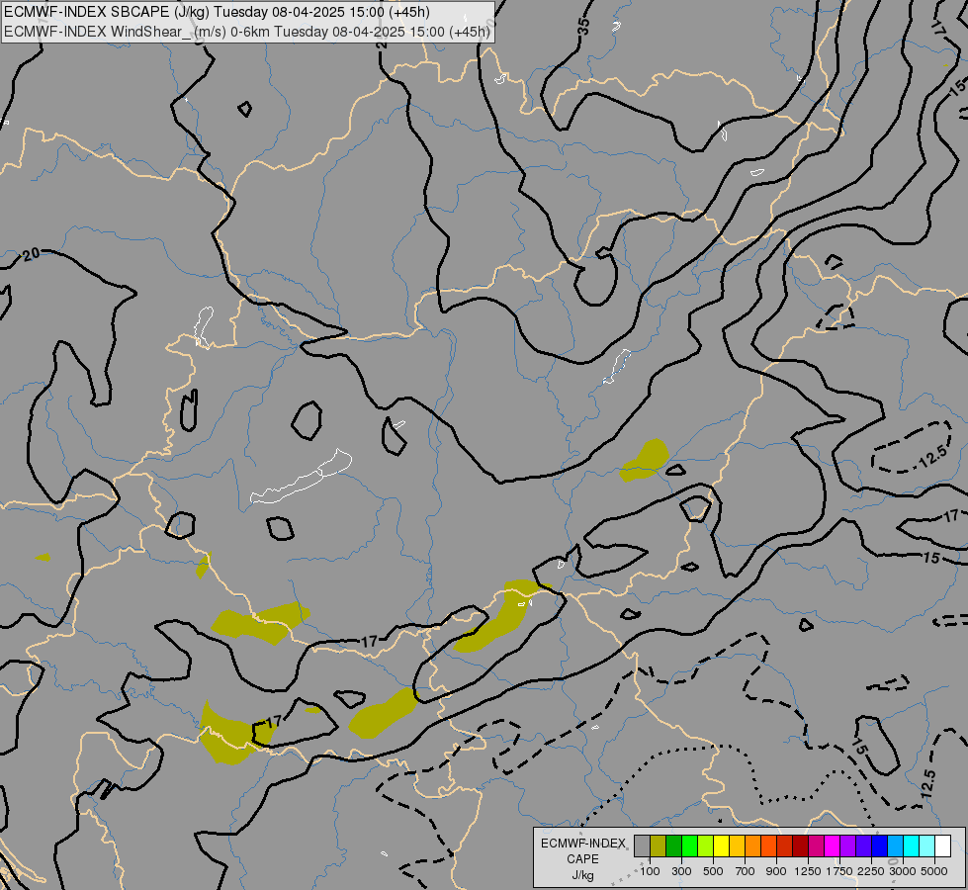Click the 12.5 label inside the dashed oval
The image size is (968, 890).
click(x=932, y=456)
